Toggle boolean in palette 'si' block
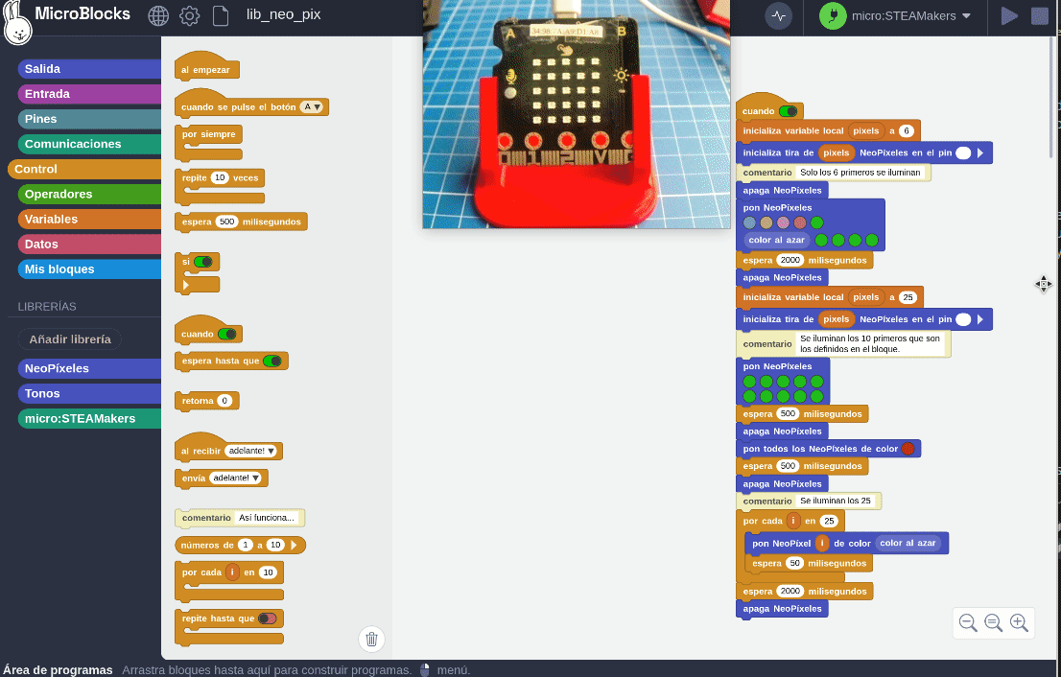This screenshot has width=1061, height=677. click(x=203, y=262)
